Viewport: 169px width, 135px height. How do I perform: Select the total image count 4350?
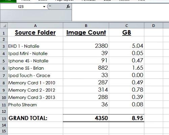click(x=86, y=118)
